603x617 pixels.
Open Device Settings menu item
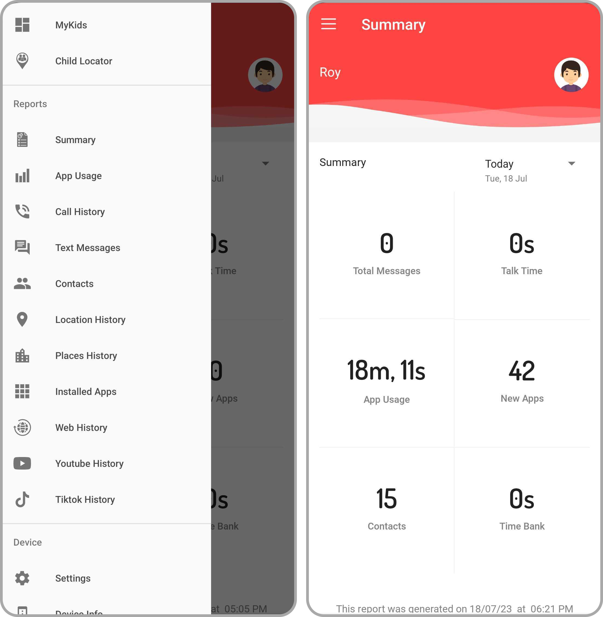click(x=72, y=578)
